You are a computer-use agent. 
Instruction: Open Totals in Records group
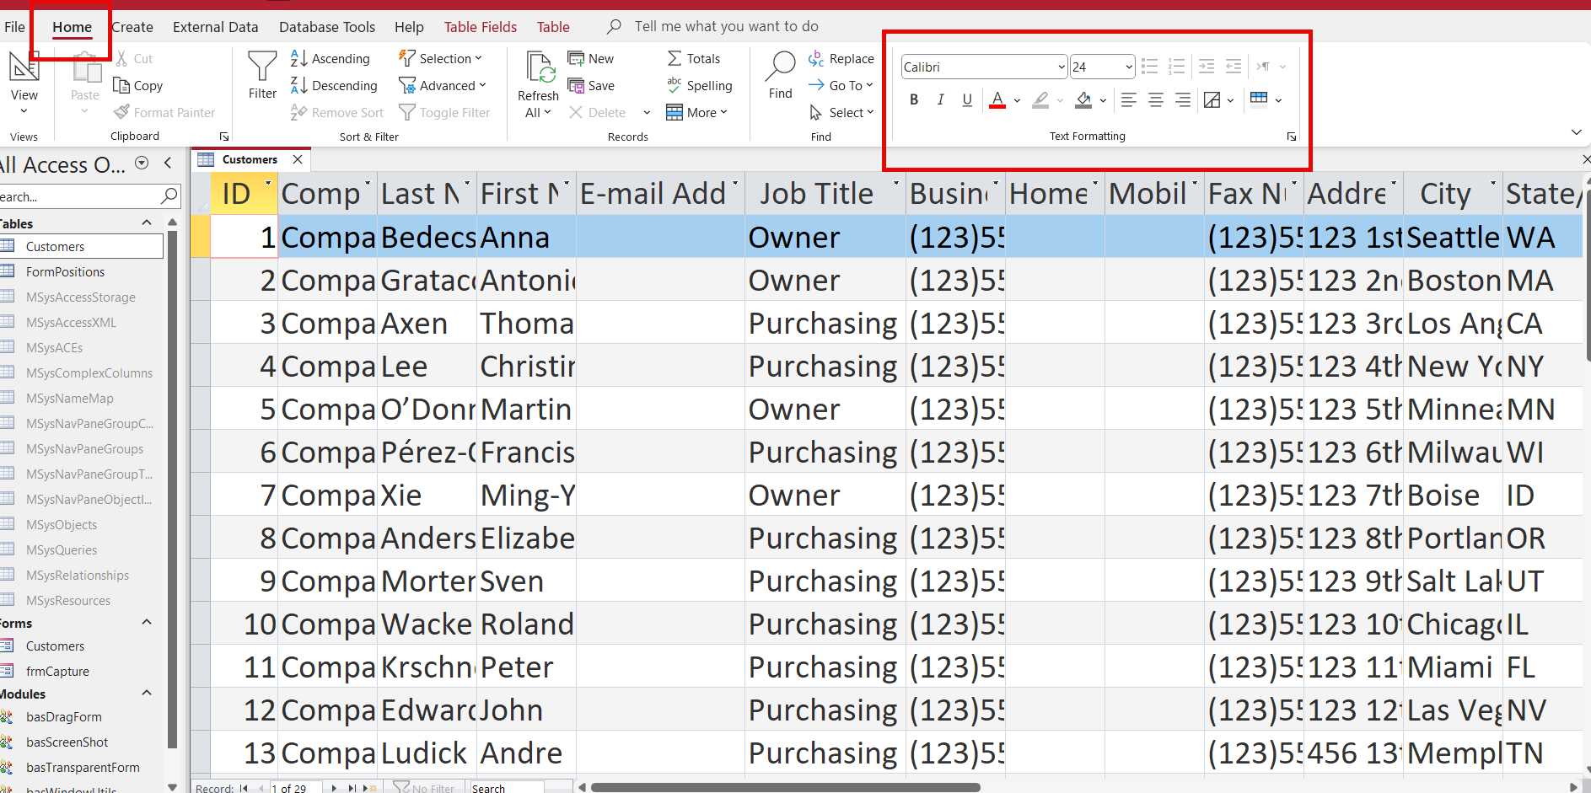pyautogui.click(x=694, y=59)
